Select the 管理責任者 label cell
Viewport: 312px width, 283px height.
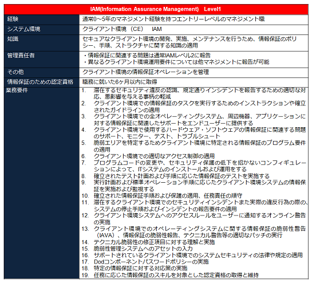click(42, 60)
